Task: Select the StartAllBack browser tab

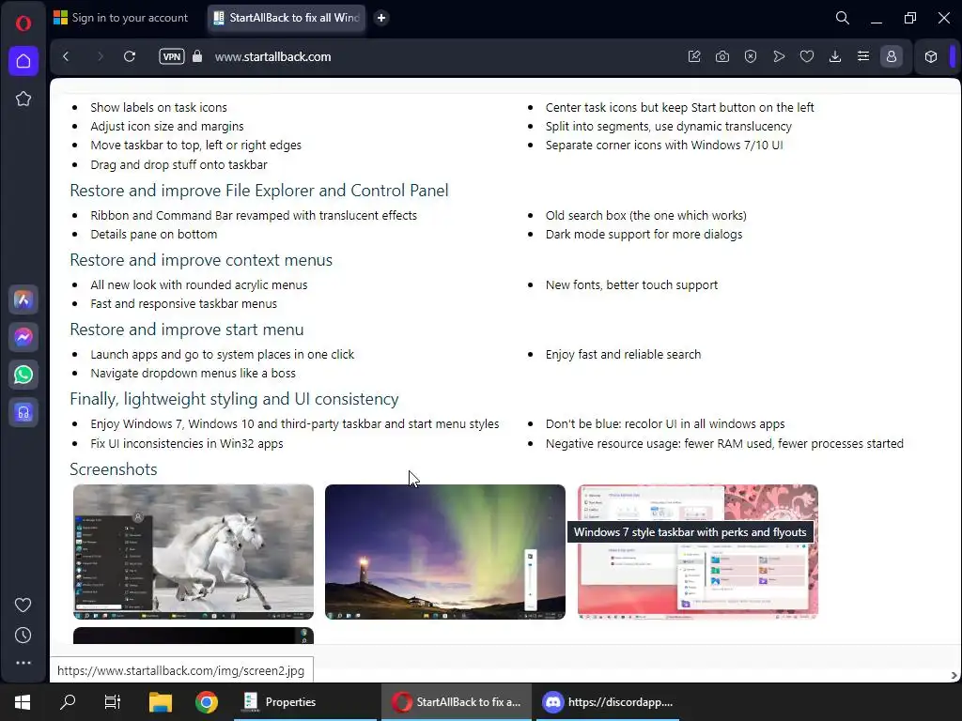Action: pos(287,18)
